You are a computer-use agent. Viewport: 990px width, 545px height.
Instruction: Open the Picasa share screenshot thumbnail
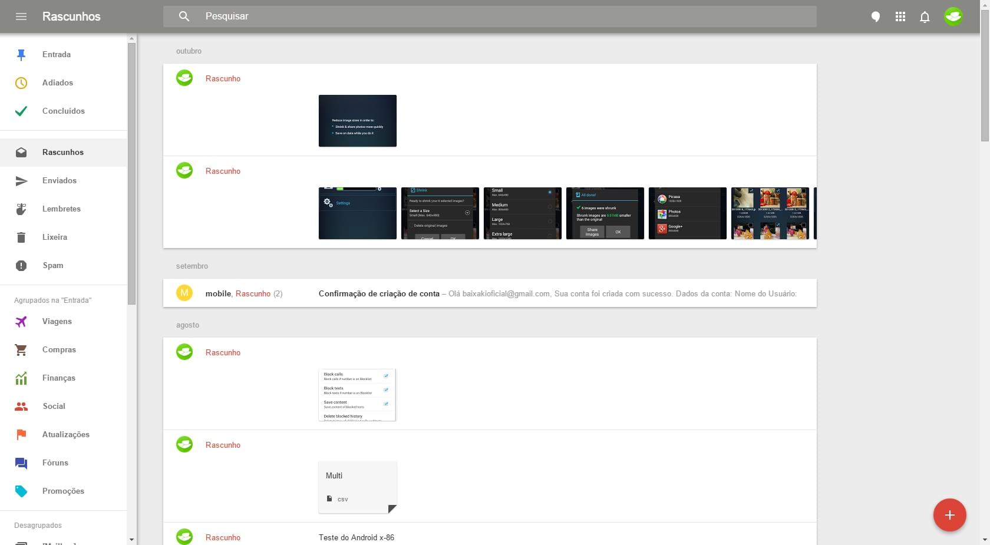[x=687, y=213]
